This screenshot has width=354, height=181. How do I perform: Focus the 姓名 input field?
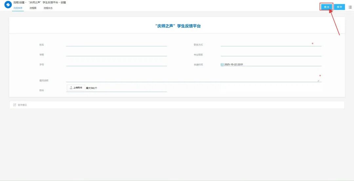tap(116, 44)
